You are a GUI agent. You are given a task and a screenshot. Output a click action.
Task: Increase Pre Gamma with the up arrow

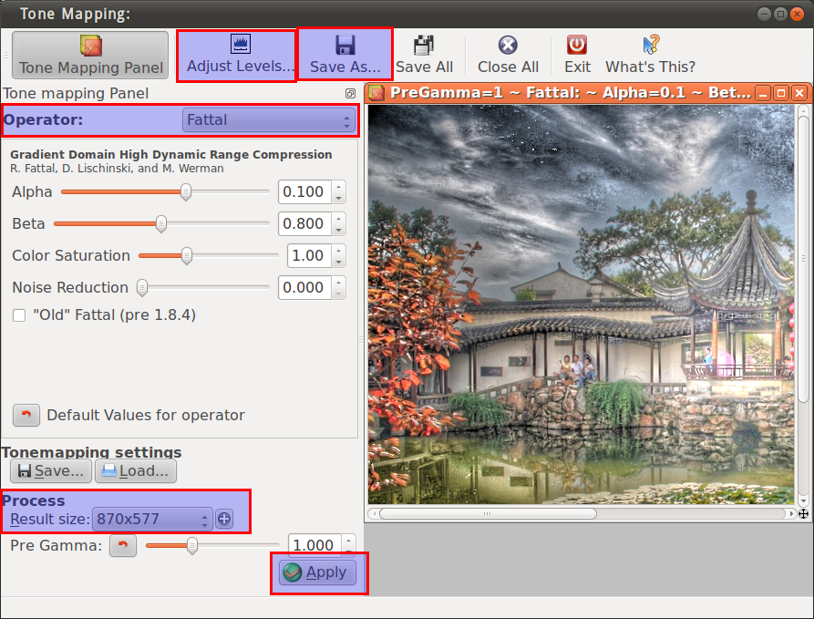coord(348,540)
